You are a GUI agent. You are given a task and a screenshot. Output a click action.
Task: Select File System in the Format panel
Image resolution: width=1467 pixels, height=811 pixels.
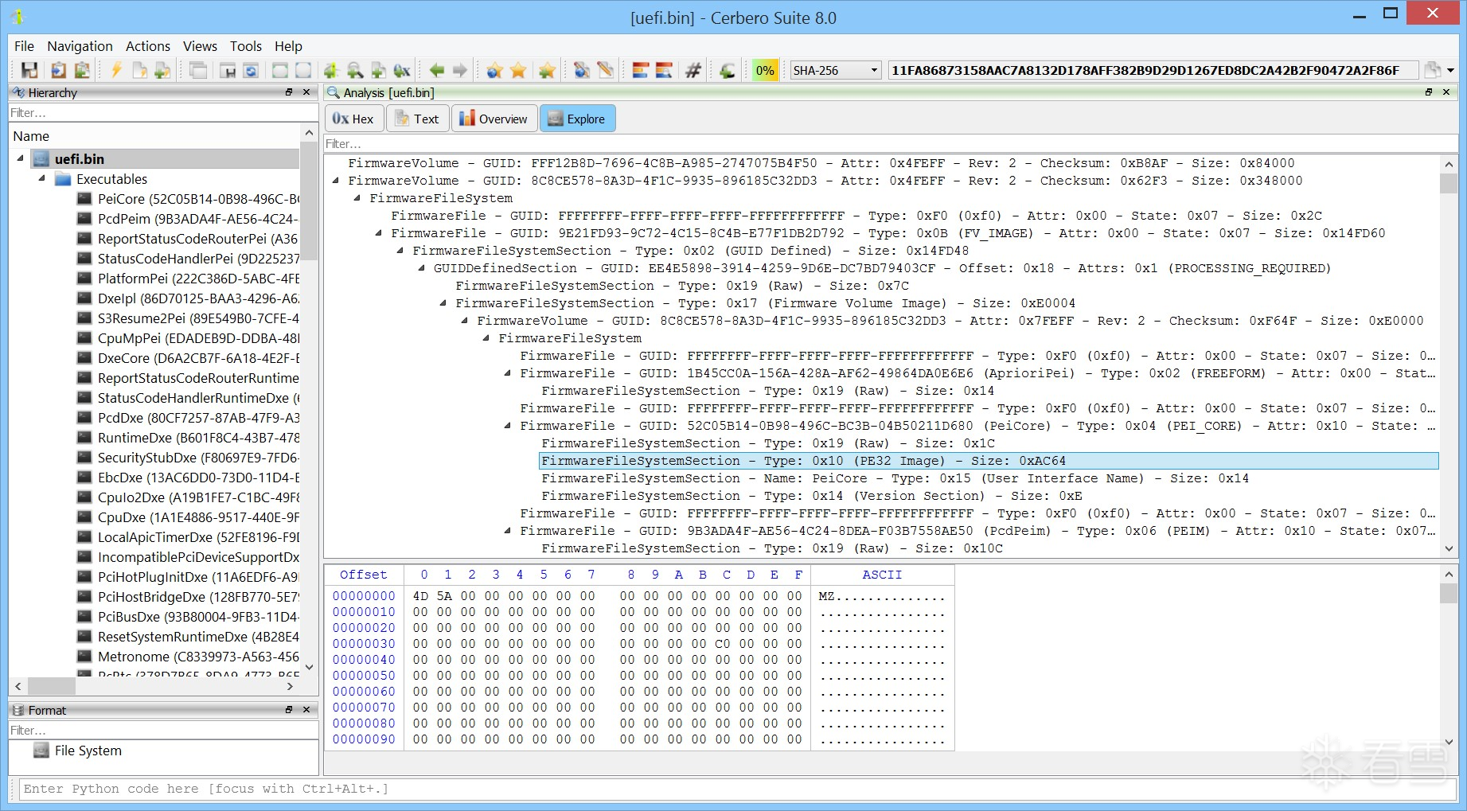(78, 751)
